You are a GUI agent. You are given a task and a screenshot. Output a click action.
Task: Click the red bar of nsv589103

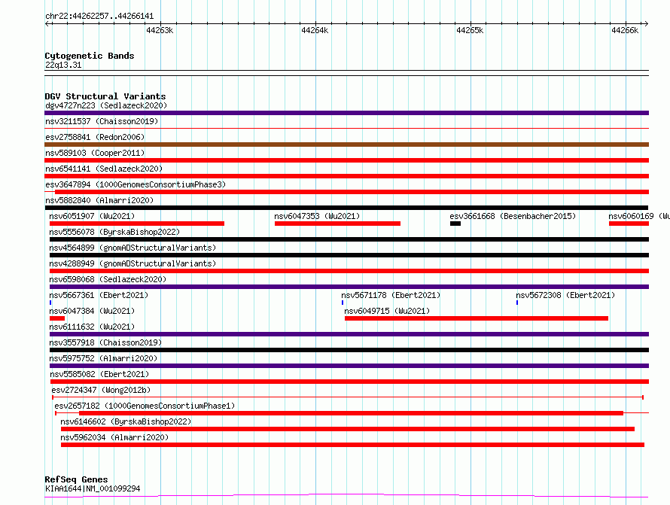[x=346, y=160]
